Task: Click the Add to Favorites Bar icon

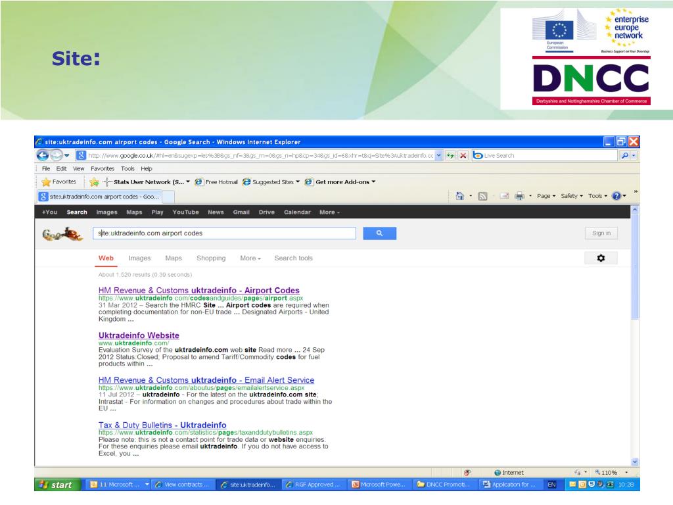Action: tap(94, 182)
